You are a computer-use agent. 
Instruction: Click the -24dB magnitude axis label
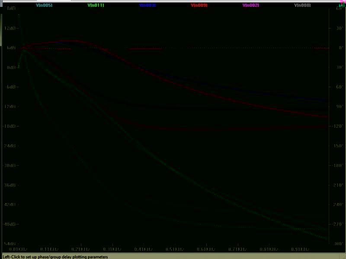click(x=10, y=146)
